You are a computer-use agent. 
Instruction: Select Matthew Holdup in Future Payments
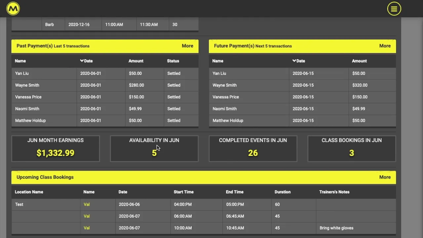[x=228, y=121]
